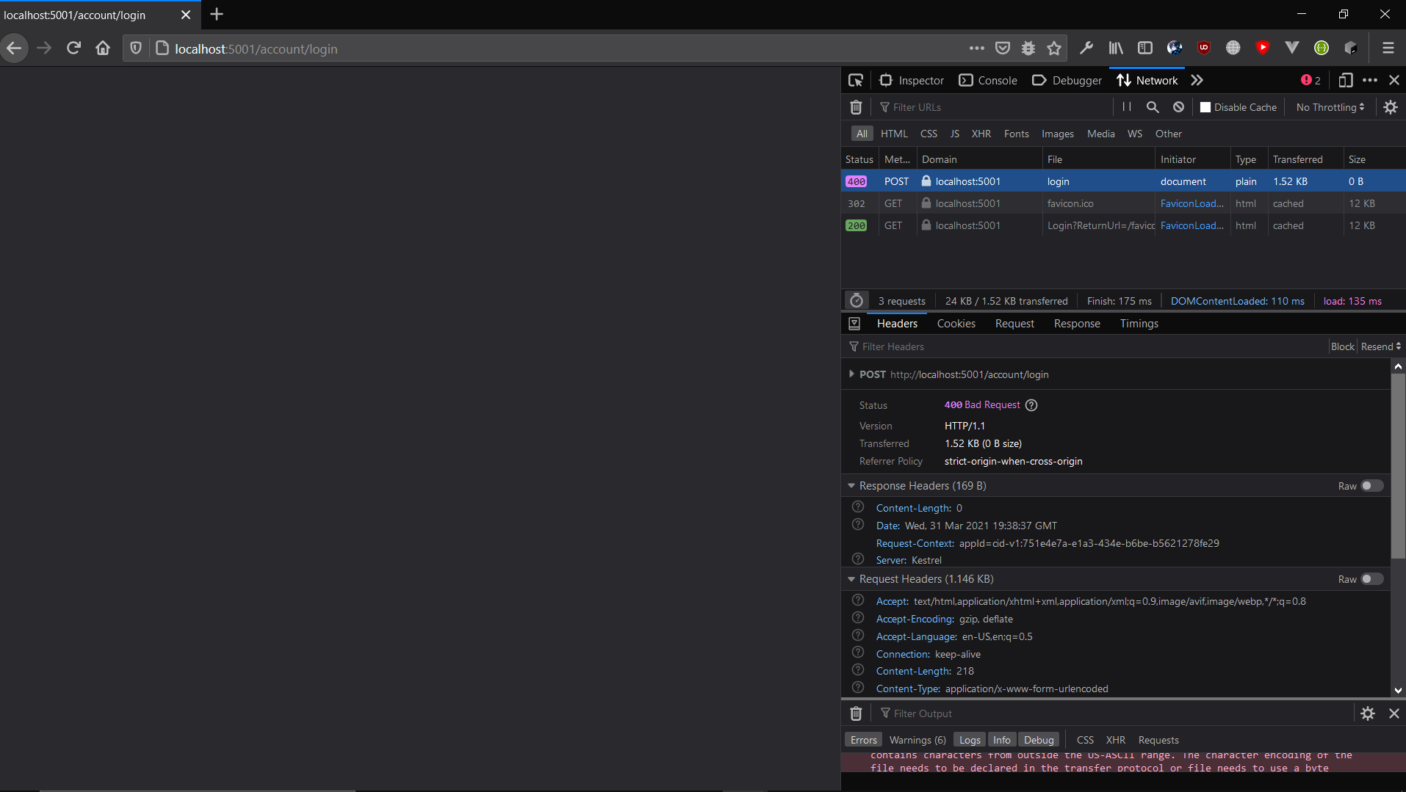Open DevTools settings gear
The image size is (1406, 792).
(1391, 106)
